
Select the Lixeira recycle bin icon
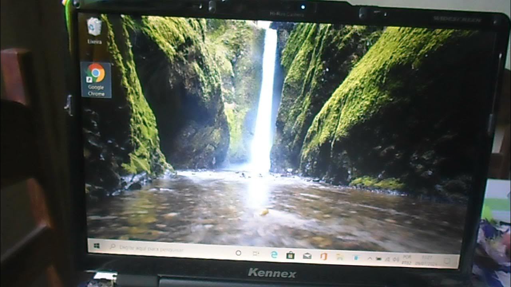tap(94, 30)
